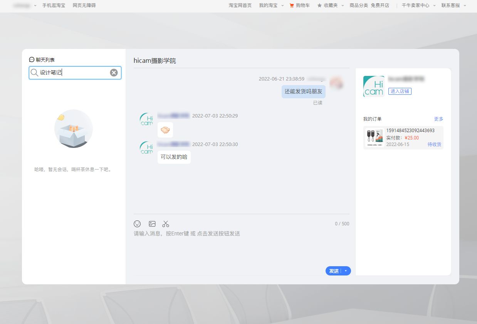This screenshot has width=477, height=324.
Task: Open the shopping cart (购物车)
Action: point(299,5)
